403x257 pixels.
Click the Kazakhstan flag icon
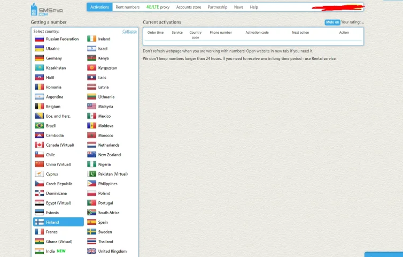tap(40, 67)
